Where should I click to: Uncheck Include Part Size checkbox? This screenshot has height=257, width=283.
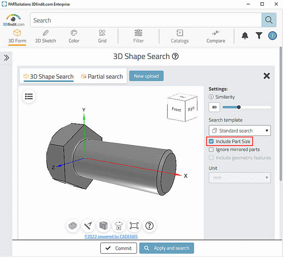[x=211, y=141]
